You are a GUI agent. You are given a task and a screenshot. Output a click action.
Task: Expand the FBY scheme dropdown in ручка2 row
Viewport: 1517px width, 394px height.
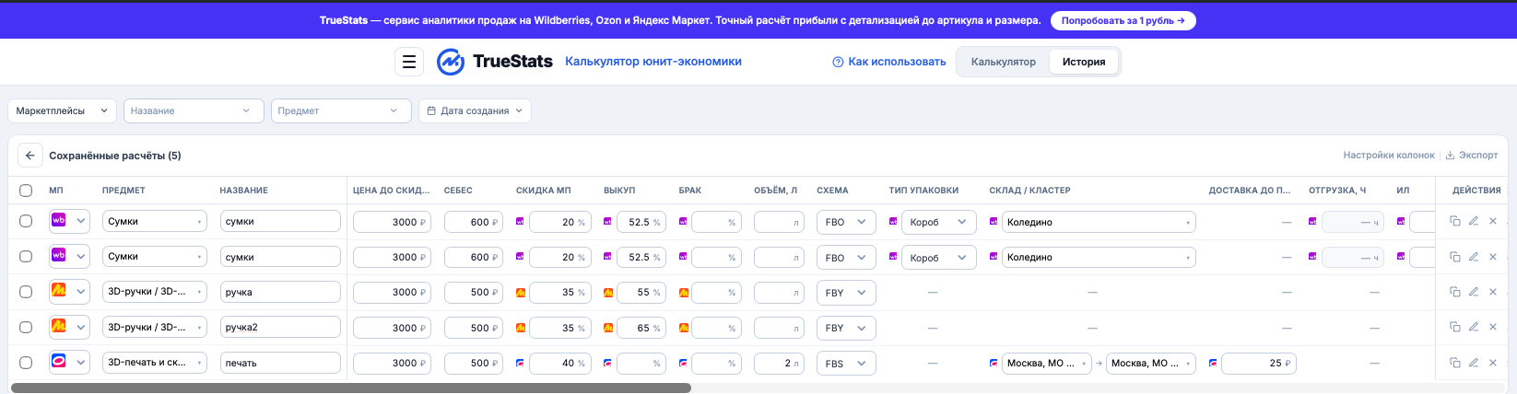click(846, 327)
